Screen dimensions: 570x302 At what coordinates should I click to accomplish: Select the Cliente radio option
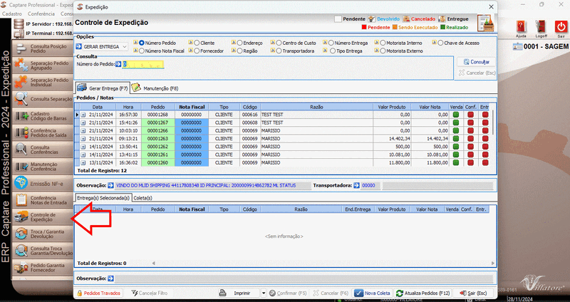pos(197,43)
